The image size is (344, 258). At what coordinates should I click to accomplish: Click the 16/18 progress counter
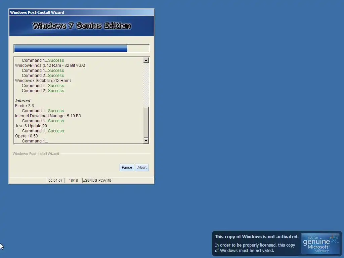tap(73, 180)
